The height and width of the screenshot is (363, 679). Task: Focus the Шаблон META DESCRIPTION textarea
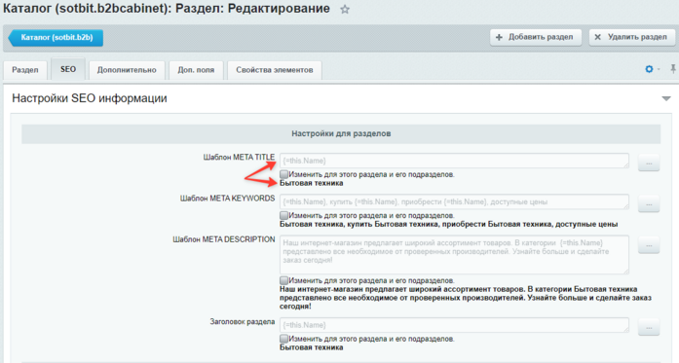(454, 254)
